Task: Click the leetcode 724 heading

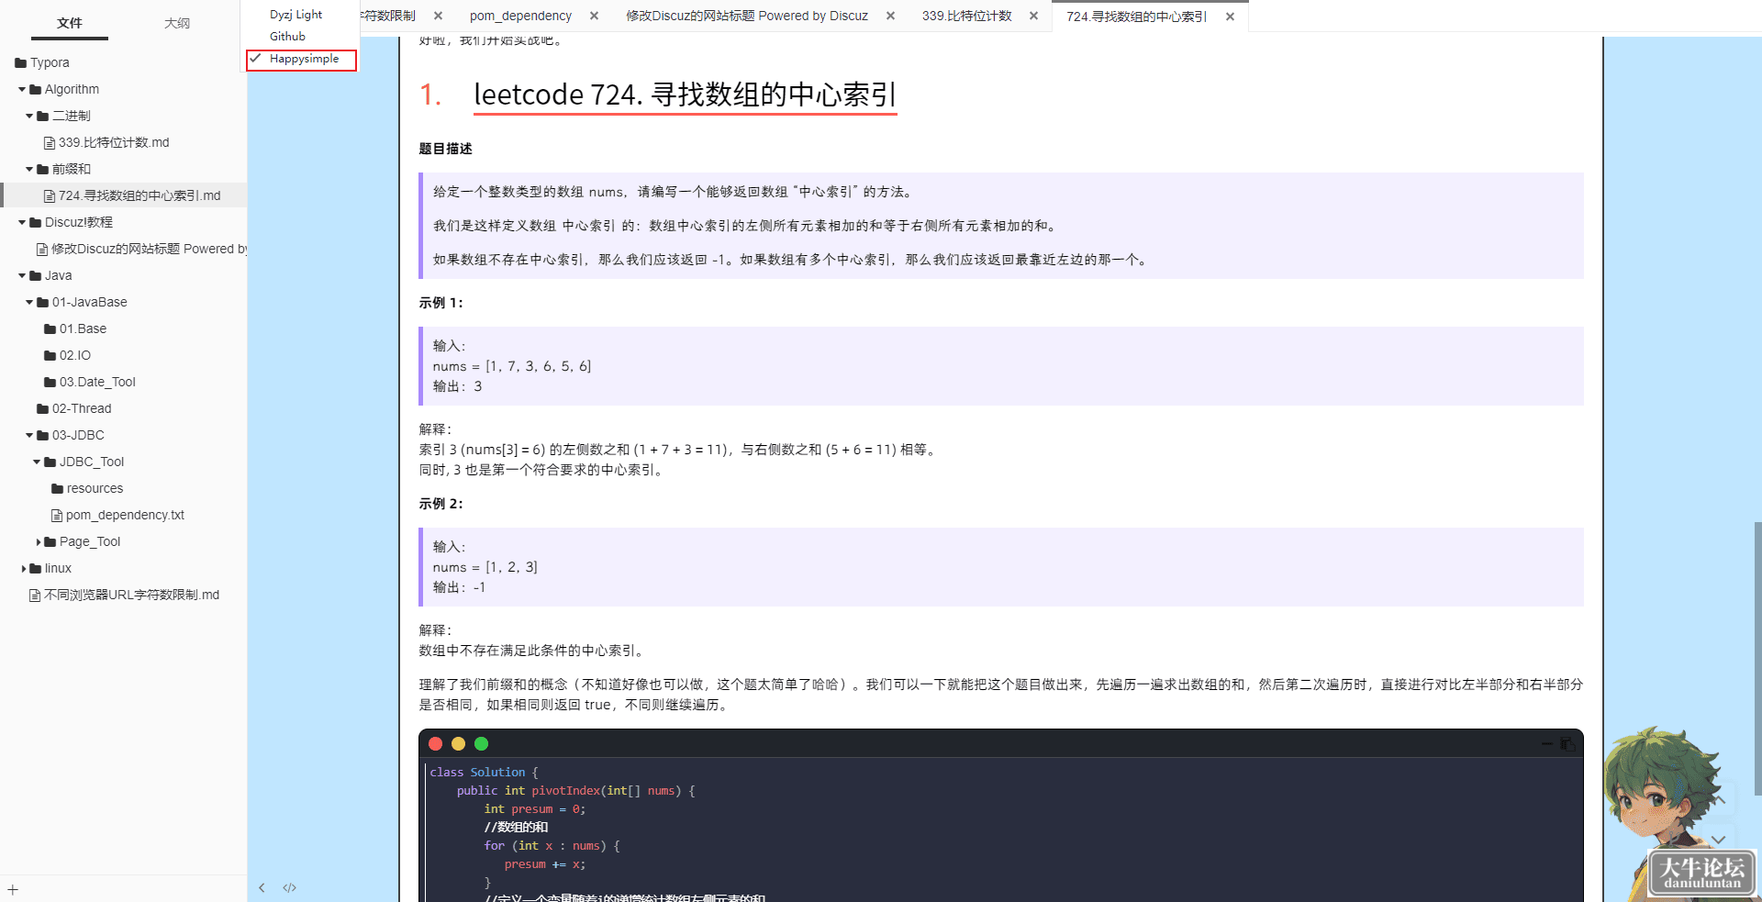Action: coord(685,95)
